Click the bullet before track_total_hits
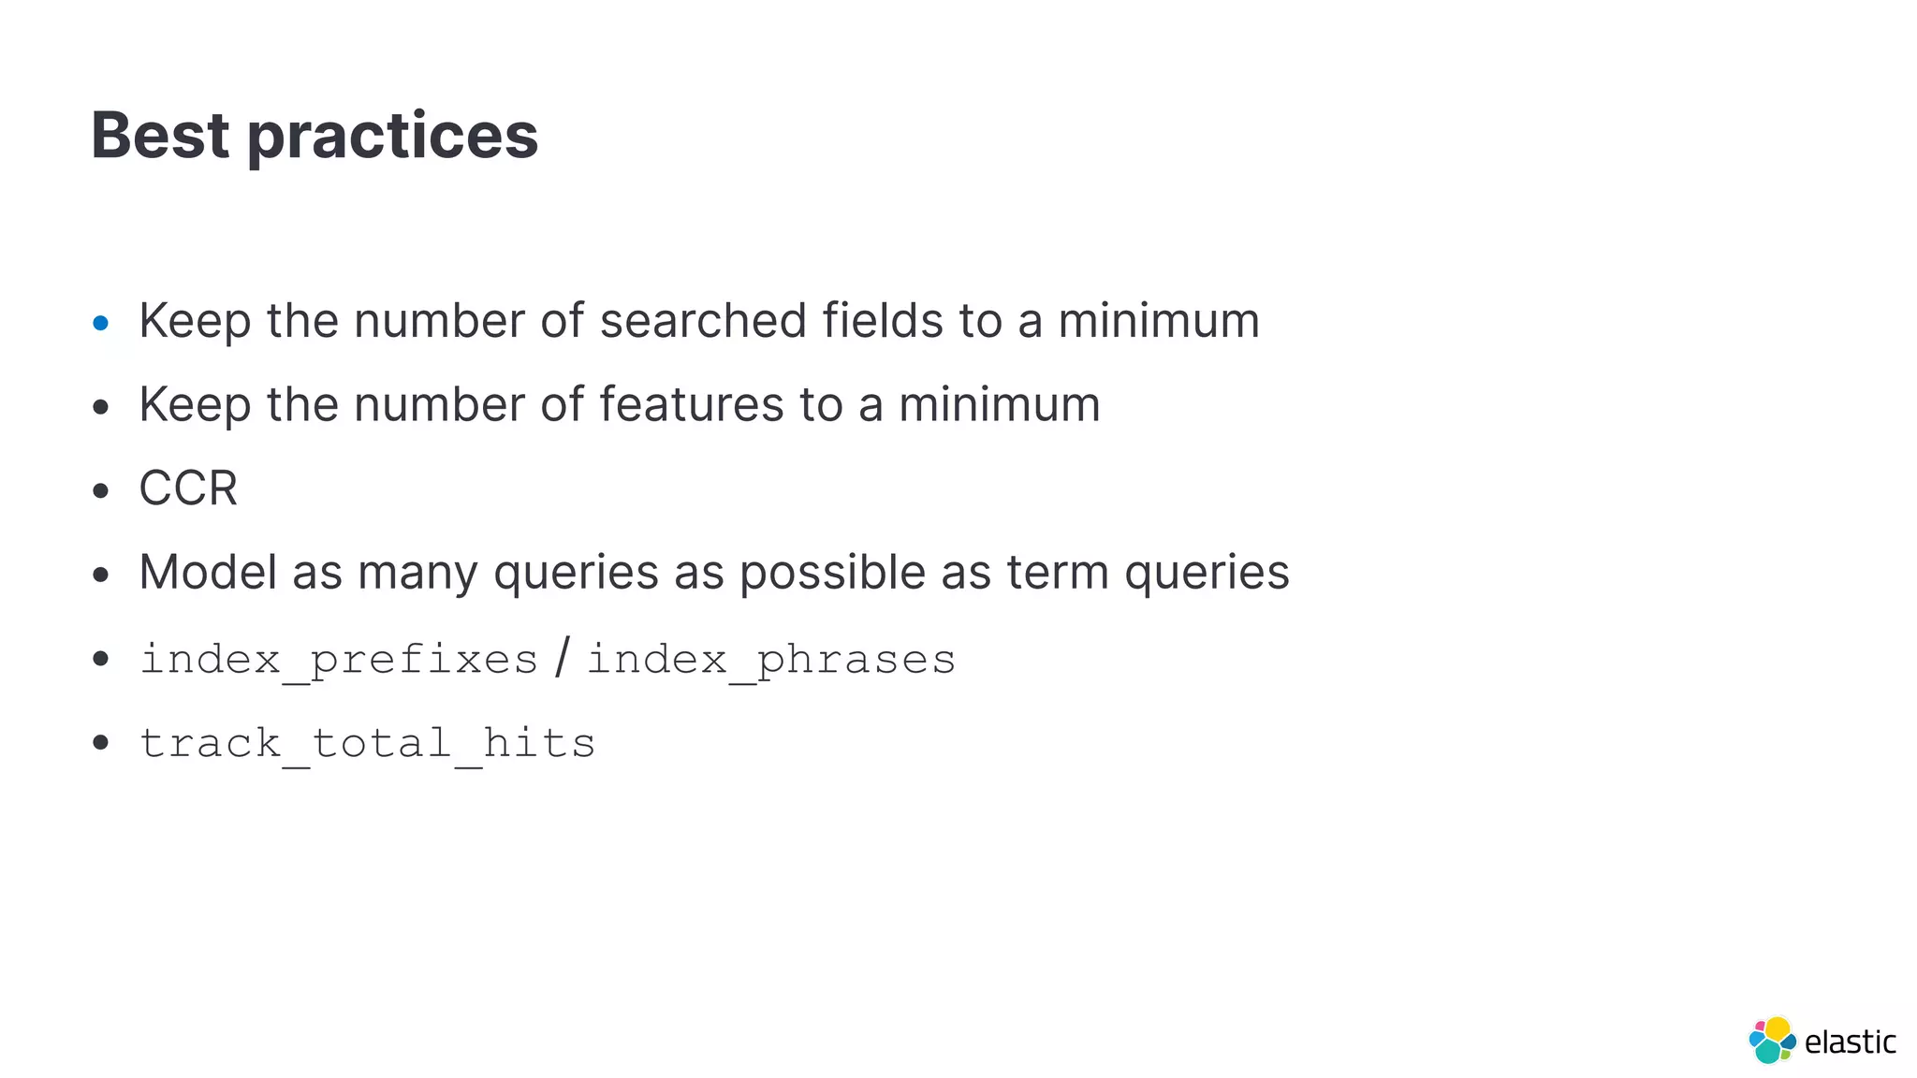Screen dimensions: 1917x1078 (x=101, y=744)
